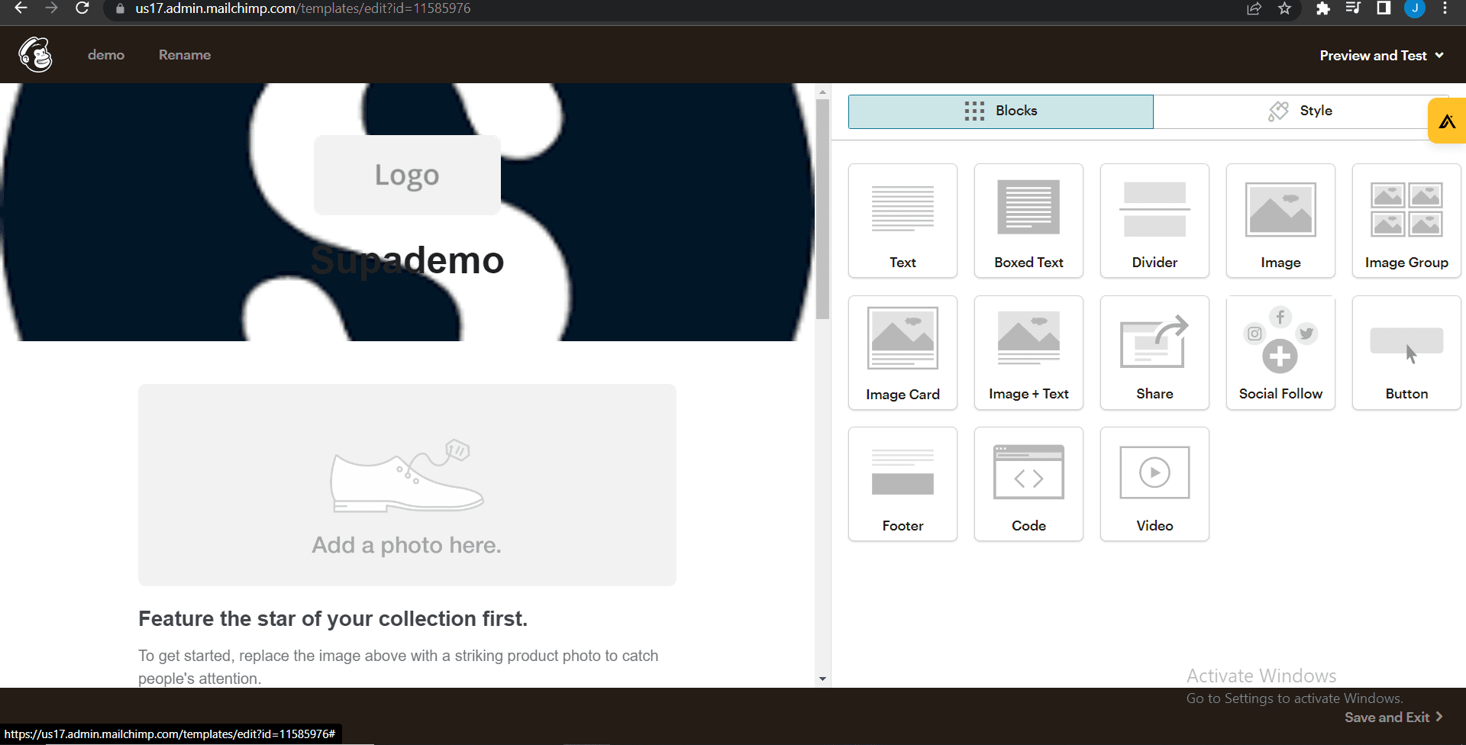Click Rename to rename the template
The width and height of the screenshot is (1466, 745).
tap(184, 54)
